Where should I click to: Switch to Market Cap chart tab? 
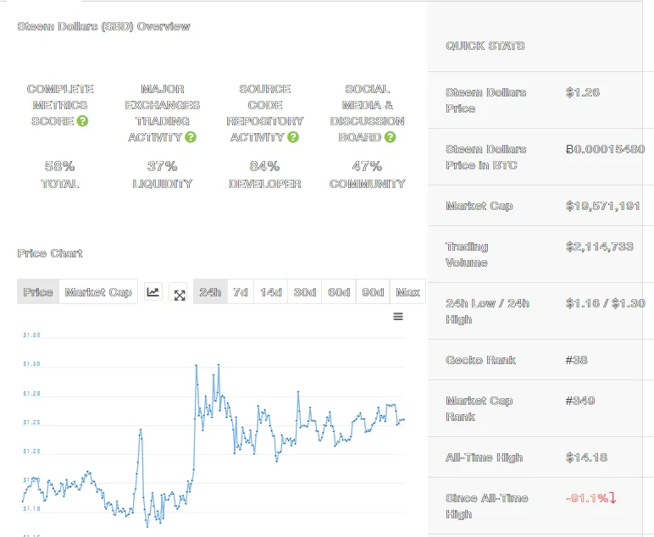click(x=98, y=292)
